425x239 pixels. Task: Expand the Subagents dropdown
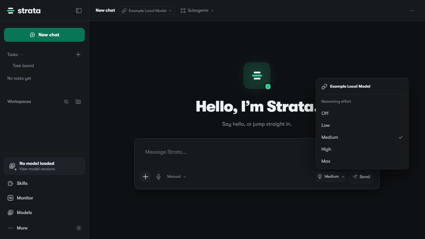[x=197, y=11]
